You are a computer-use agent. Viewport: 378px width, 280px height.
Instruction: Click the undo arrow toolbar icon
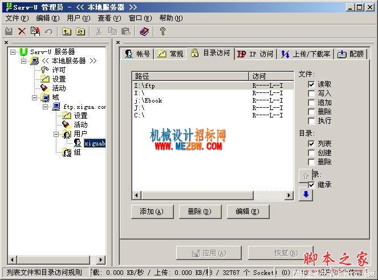(48, 31)
